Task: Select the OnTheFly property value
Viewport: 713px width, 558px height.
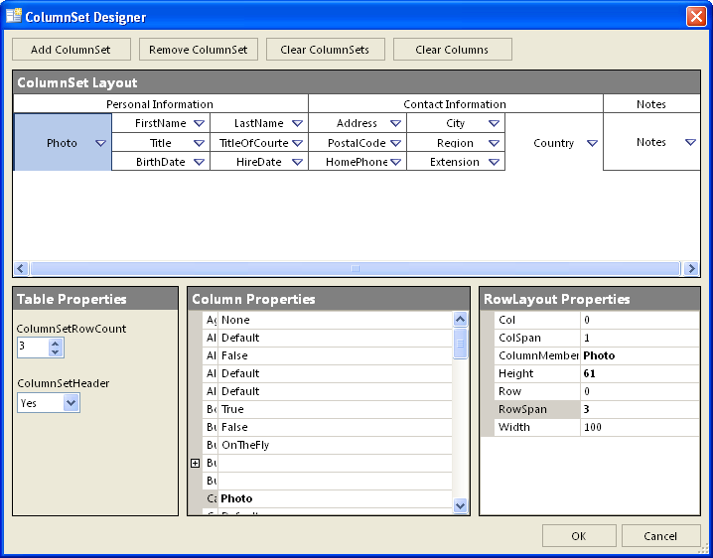Action: coord(245,445)
